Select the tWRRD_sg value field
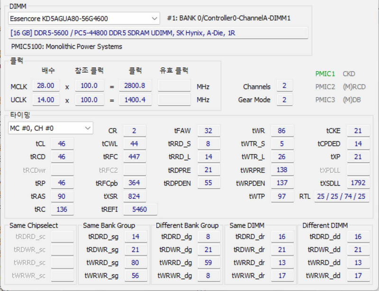 pyautogui.click(x=136, y=262)
